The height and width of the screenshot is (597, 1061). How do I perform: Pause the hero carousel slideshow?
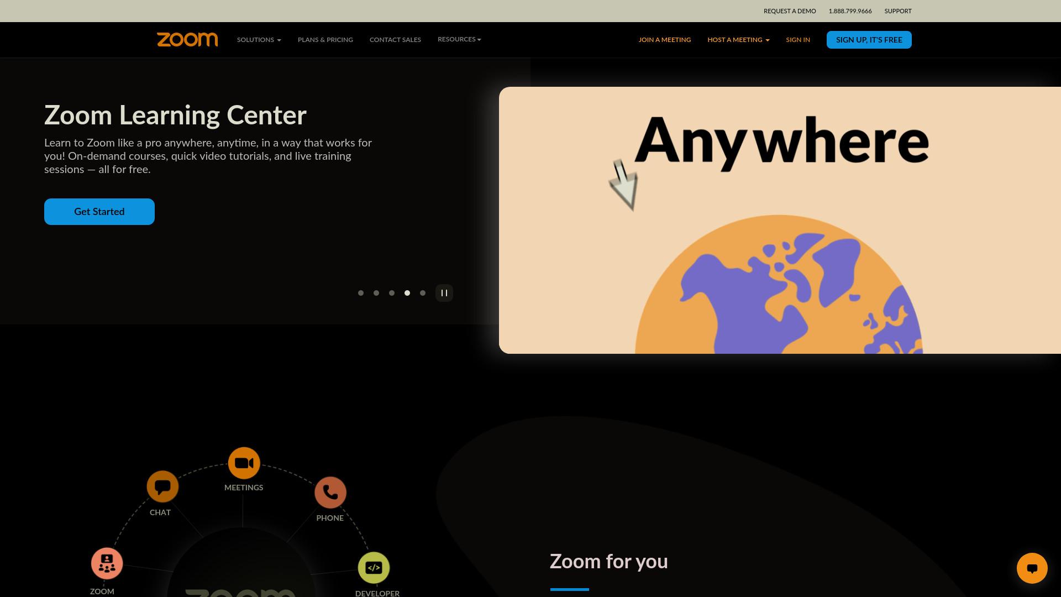coord(444,293)
